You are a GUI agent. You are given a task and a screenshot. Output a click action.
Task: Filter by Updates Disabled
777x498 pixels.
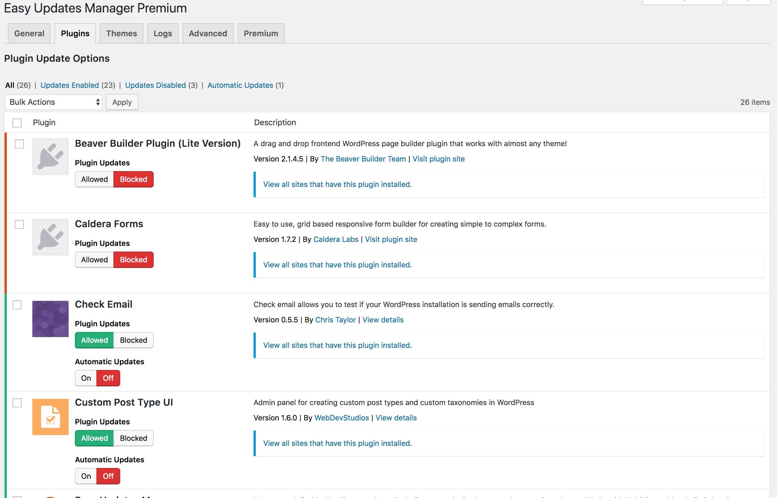155,85
